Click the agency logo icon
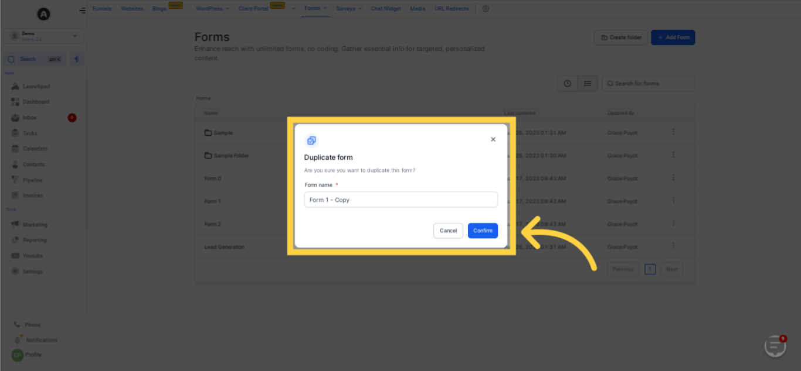The height and width of the screenshot is (371, 801). coord(43,14)
